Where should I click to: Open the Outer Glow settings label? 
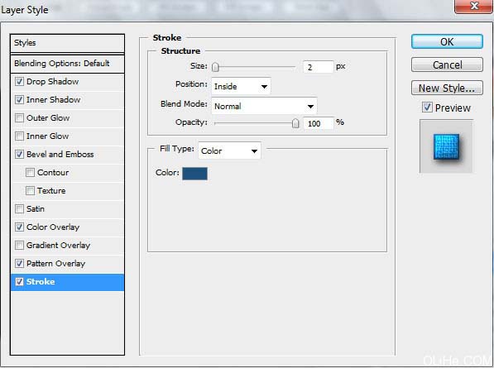[48, 118]
